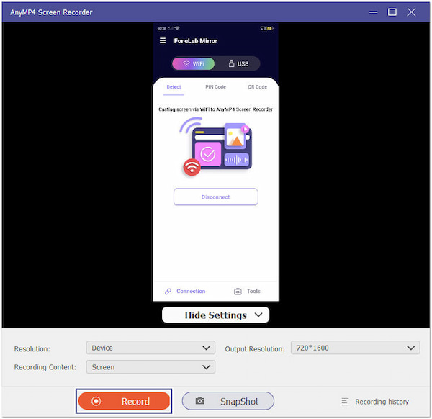Open the hamburger menu in FoneLab Mirror
432x419 pixels.
163,41
